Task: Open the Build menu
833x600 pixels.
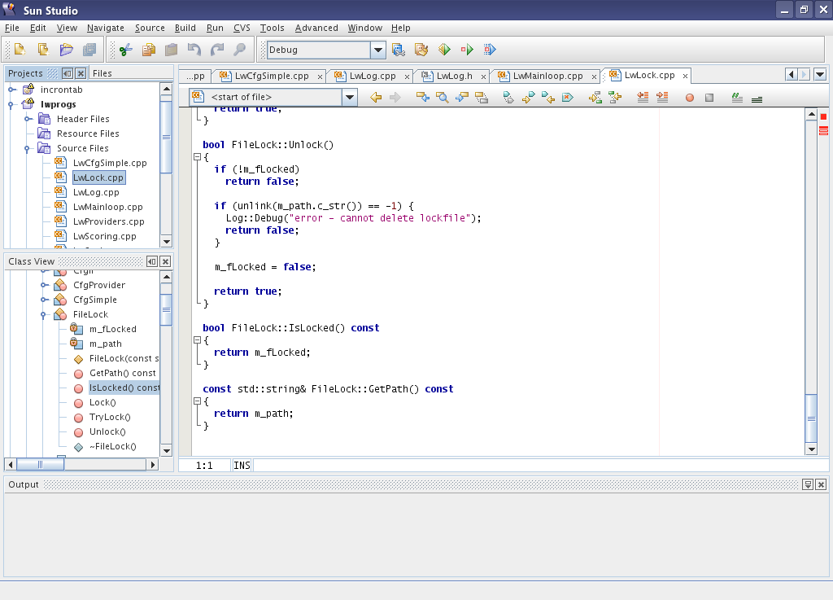Action: (x=185, y=28)
